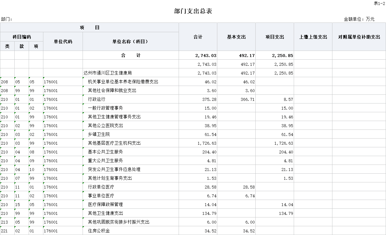The height and width of the screenshot is (235, 386).
Task: Select 机关事业单位基本养老保险缴费支出 row name
Action: click(123, 82)
